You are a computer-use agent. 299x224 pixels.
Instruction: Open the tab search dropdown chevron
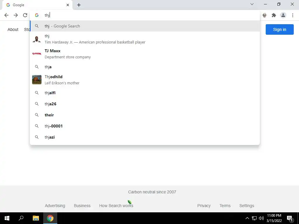pos(252,4)
